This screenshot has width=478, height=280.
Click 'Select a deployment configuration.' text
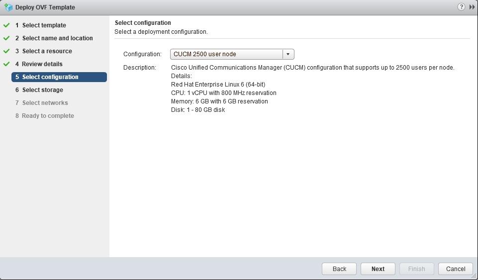161,32
